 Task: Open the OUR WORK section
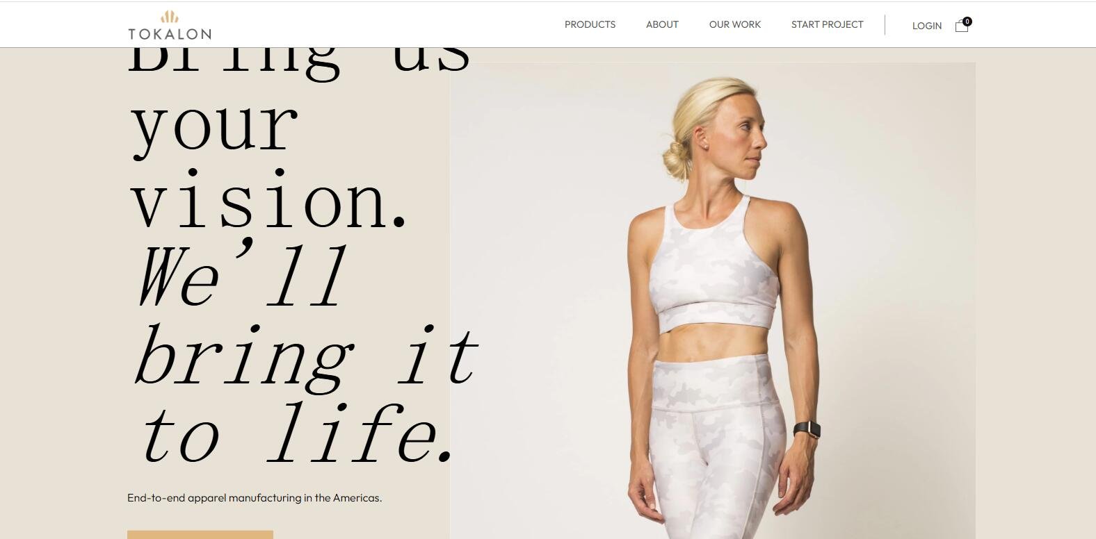coord(735,24)
